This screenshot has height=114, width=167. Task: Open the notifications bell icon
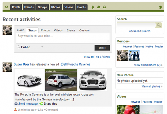(x=93, y=7)
